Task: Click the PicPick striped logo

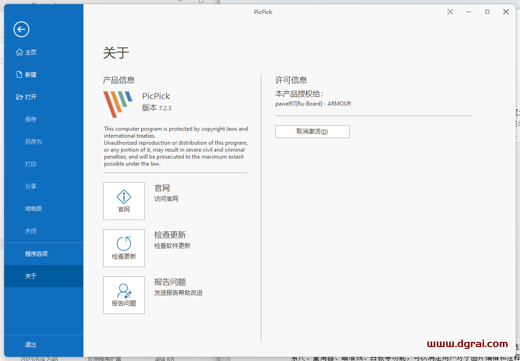Action: tap(118, 104)
